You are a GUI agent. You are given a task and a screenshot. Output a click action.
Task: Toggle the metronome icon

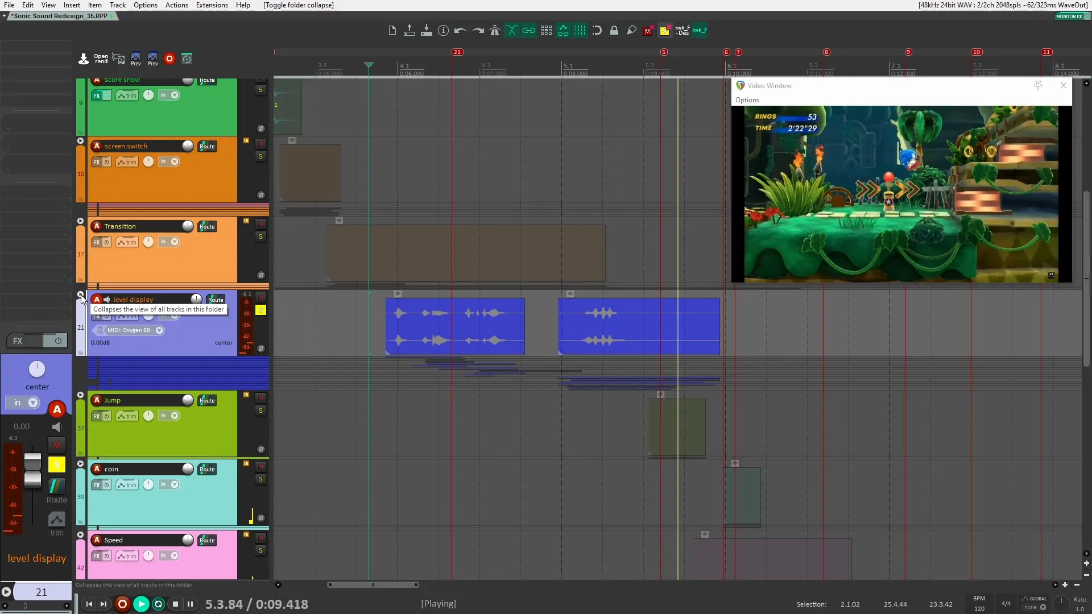point(495,31)
